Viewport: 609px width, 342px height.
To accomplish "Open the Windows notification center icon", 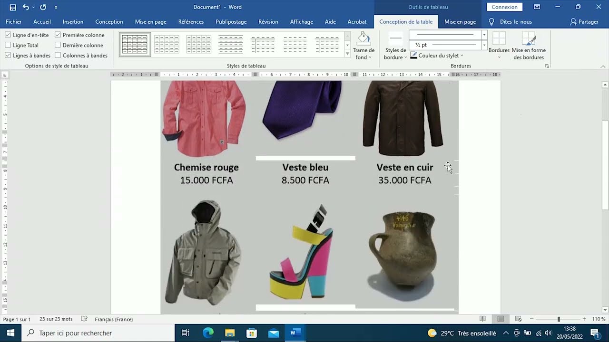I will point(595,333).
